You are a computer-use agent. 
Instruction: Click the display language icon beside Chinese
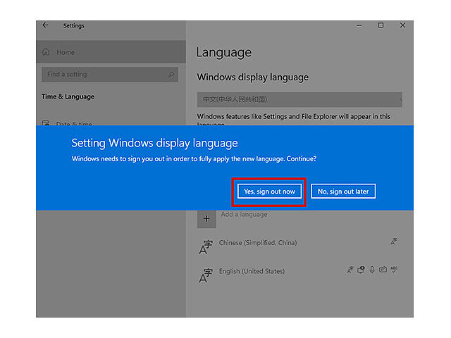(x=394, y=242)
